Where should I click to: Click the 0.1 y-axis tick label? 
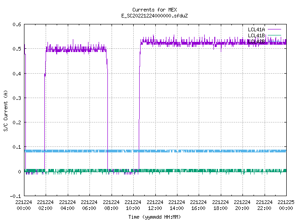17,147
